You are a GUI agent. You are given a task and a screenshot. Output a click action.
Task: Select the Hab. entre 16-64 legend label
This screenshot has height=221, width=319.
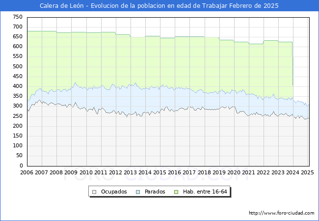click(x=205, y=192)
